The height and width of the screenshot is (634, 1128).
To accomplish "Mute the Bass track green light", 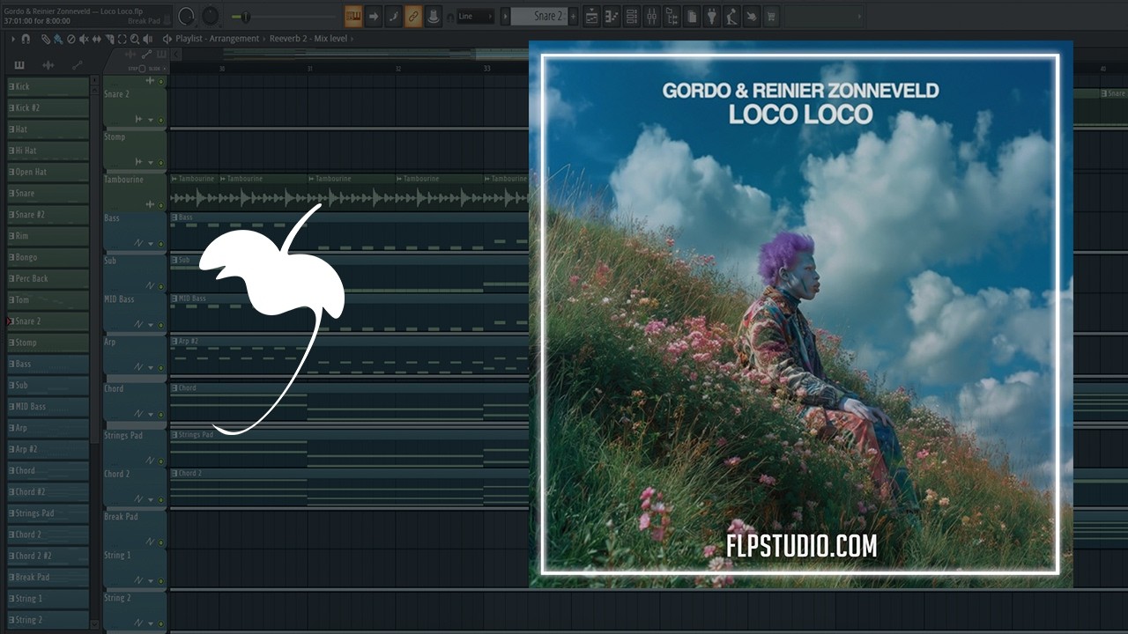I will (x=160, y=244).
